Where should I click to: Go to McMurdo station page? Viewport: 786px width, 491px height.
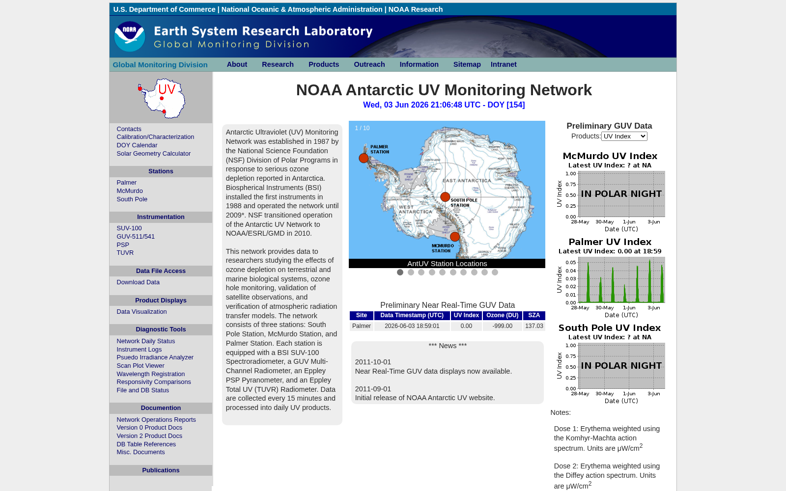pyautogui.click(x=130, y=191)
